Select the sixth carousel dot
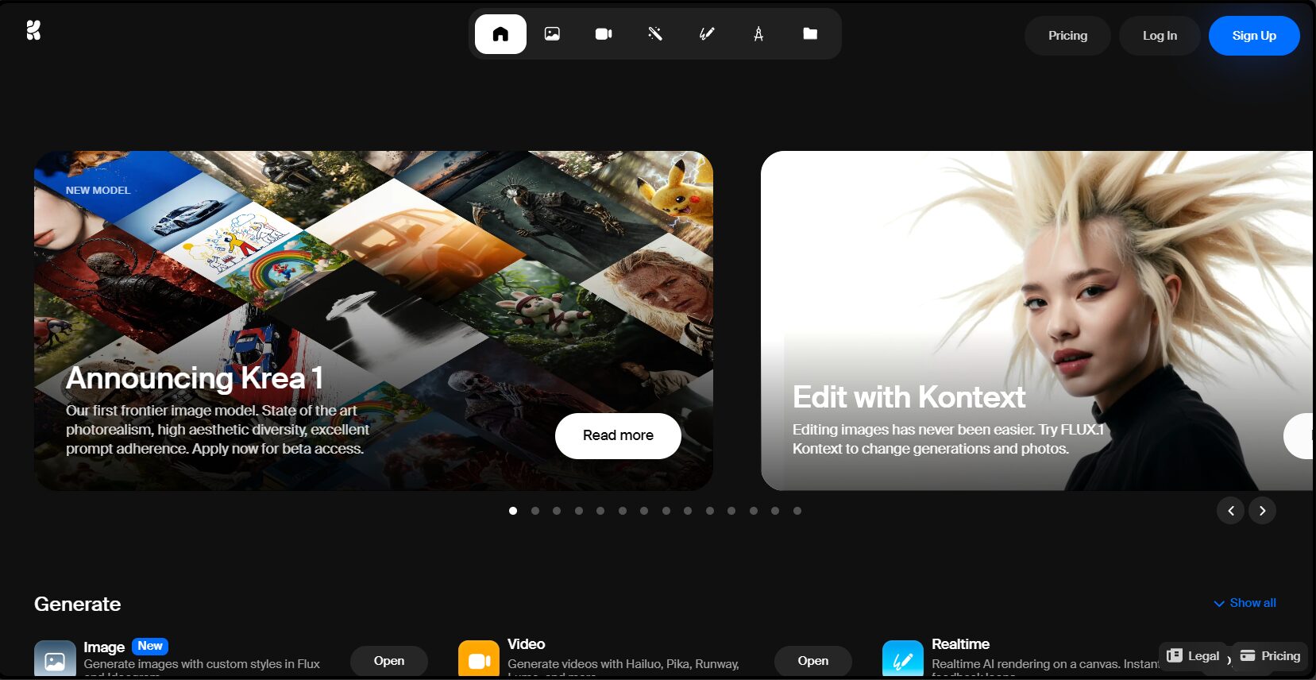The width and height of the screenshot is (1316, 680). click(x=623, y=511)
